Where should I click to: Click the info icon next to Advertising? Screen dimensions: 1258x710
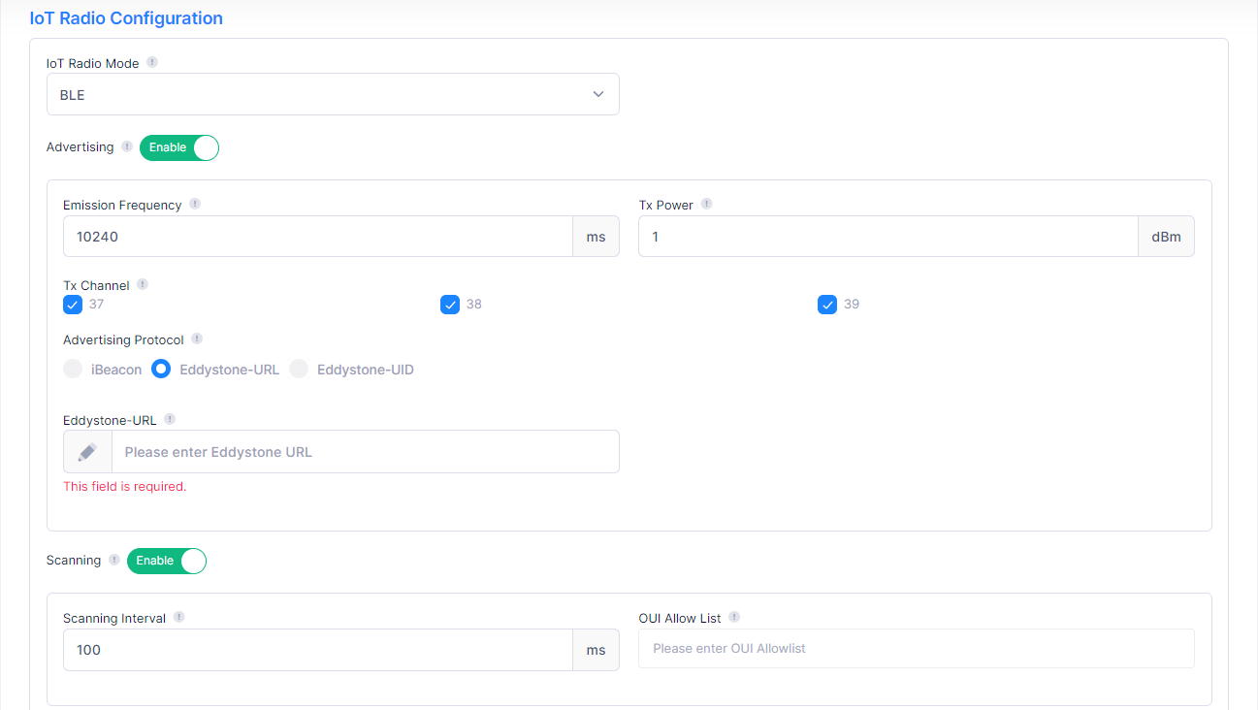(127, 147)
